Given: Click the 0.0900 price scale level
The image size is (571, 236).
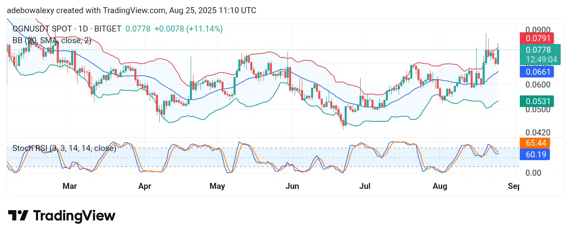Looking at the screenshot, I should pos(538,30).
